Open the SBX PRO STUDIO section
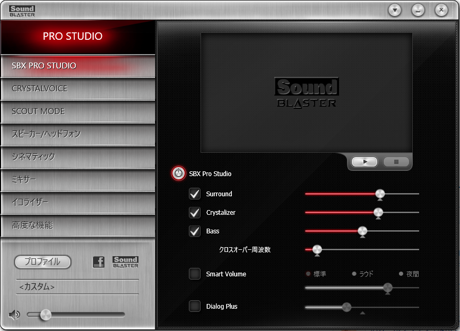 click(x=78, y=66)
